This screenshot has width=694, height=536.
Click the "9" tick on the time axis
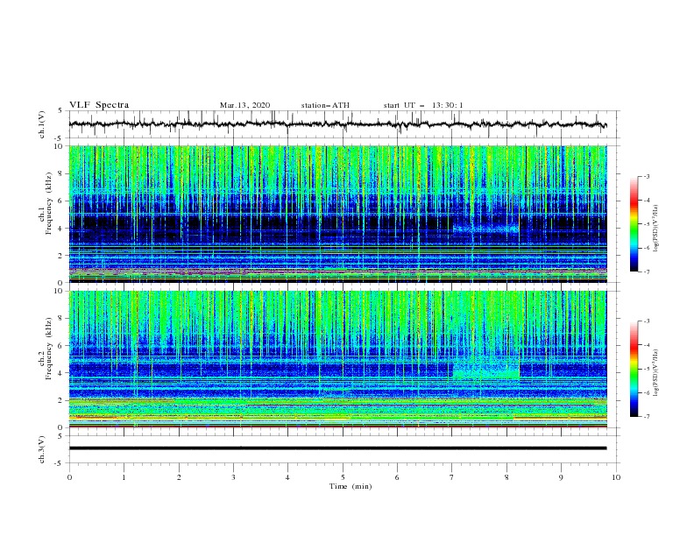click(x=561, y=477)
